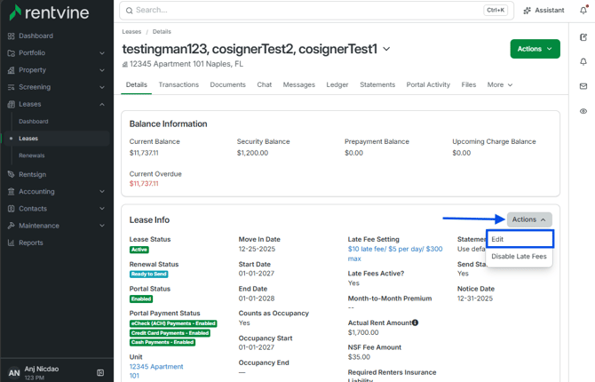Click the Accounting bank icon

[x=11, y=191]
